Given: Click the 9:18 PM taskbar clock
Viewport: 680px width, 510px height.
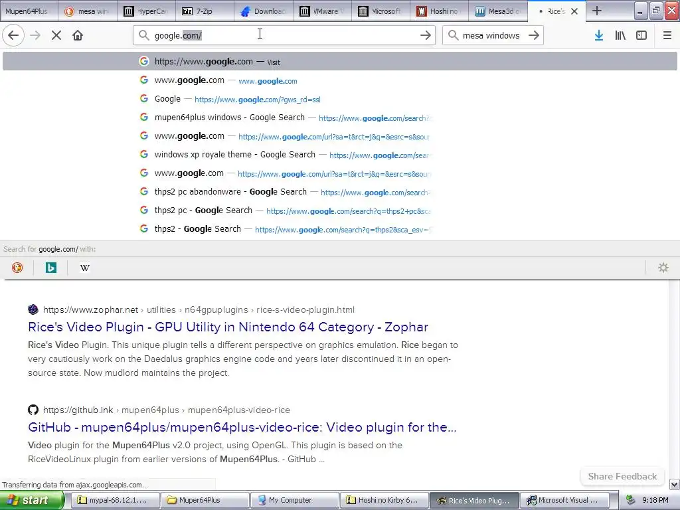Looking at the screenshot, I should pyautogui.click(x=655, y=500).
